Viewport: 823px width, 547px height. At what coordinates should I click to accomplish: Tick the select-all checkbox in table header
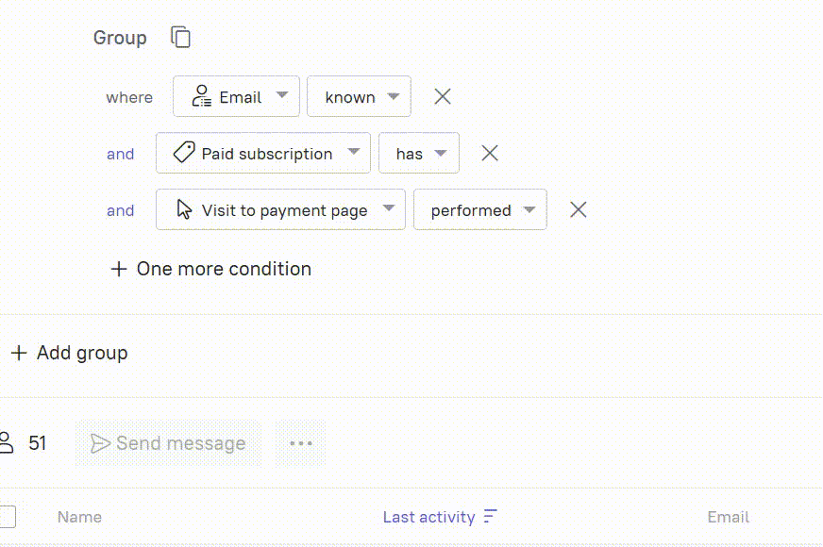tap(8, 517)
